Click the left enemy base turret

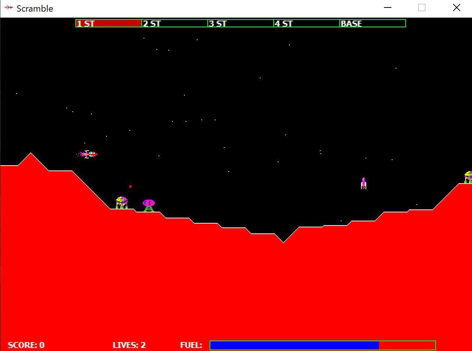pyautogui.click(x=121, y=202)
